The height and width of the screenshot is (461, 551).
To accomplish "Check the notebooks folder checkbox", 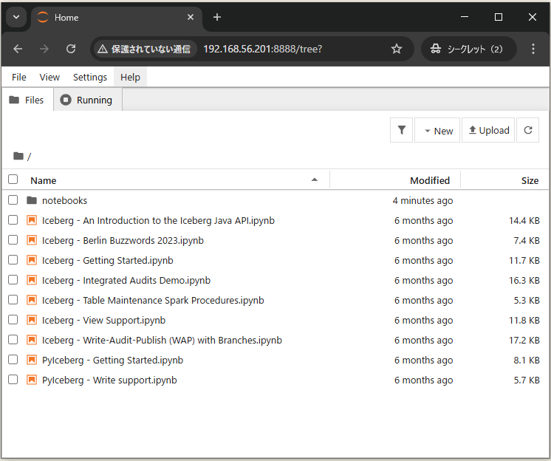I will (x=13, y=200).
